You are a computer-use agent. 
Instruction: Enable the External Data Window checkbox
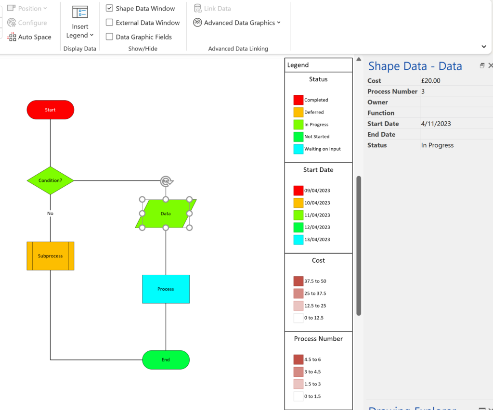point(109,22)
